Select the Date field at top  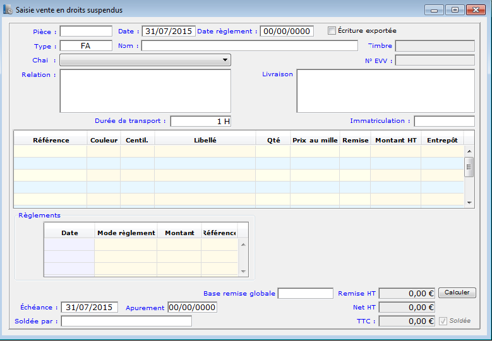(168, 31)
